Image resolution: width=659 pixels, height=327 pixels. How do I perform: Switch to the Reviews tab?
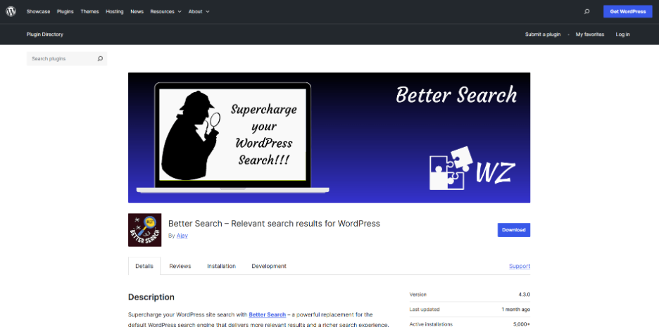pos(180,266)
